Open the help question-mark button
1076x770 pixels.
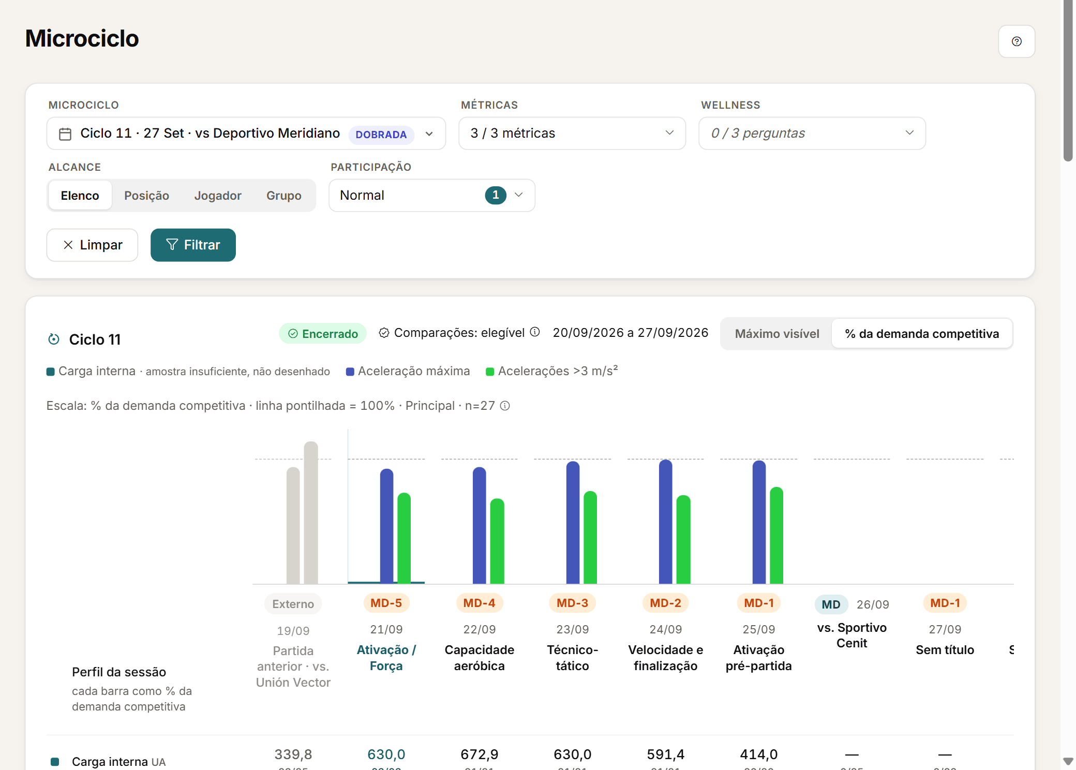tap(1016, 41)
